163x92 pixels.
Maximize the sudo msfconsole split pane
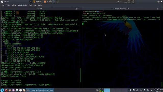click(x=158, y=9)
